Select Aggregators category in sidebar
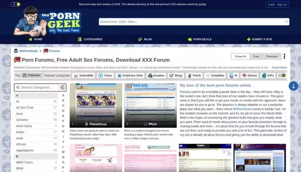 click(36, 150)
